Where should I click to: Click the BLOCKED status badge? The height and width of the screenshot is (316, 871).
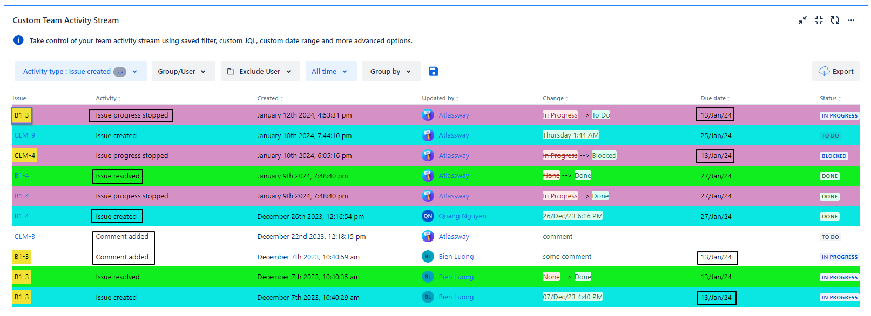point(834,156)
